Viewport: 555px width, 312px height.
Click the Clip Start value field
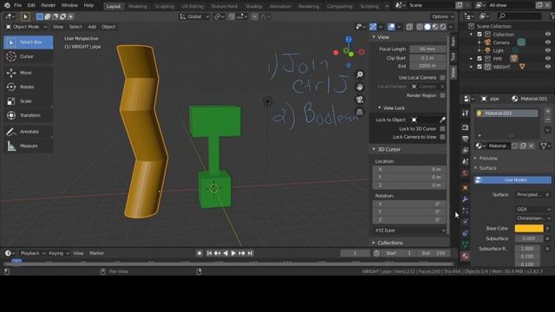coord(428,58)
